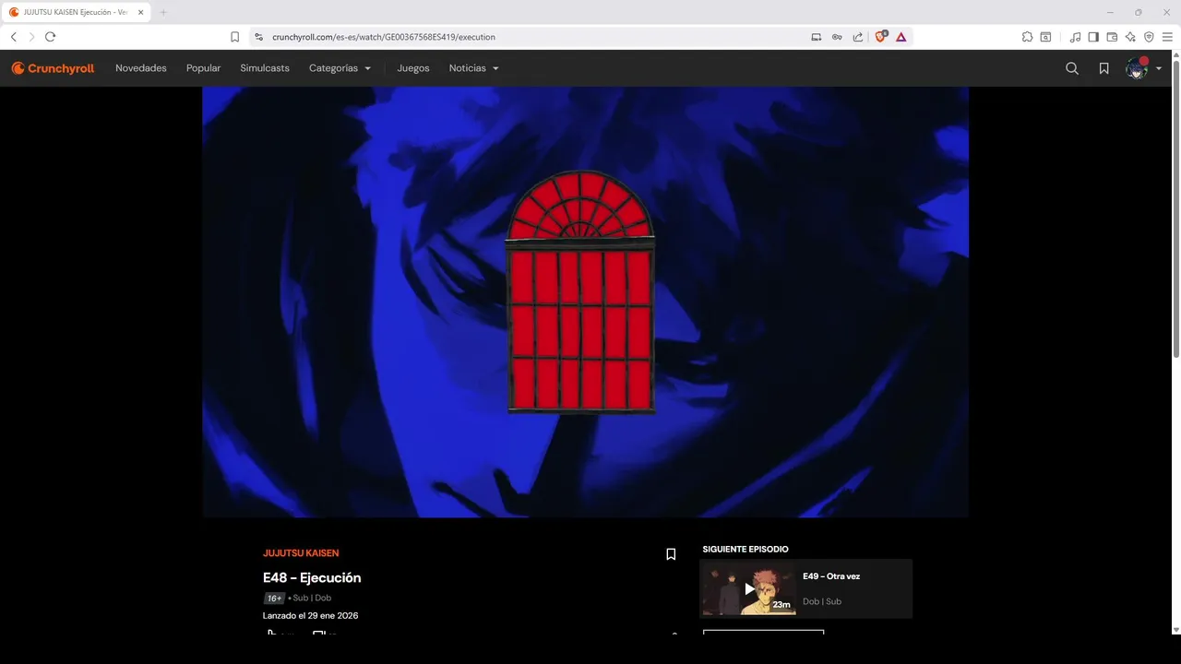Screen dimensions: 1181x664
Task: Open the Brave VPN shield icon
Action: [x=1149, y=37]
